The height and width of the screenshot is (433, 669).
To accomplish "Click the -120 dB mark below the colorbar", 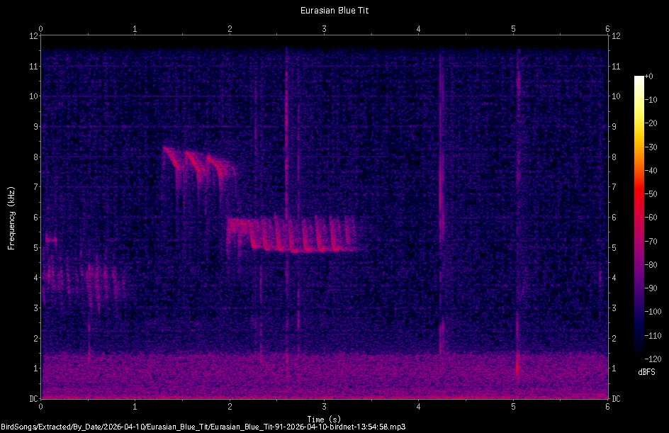I will point(653,358).
